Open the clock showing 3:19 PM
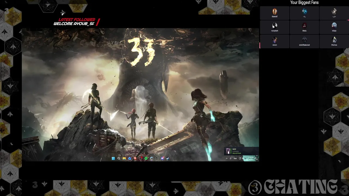 [250, 158]
